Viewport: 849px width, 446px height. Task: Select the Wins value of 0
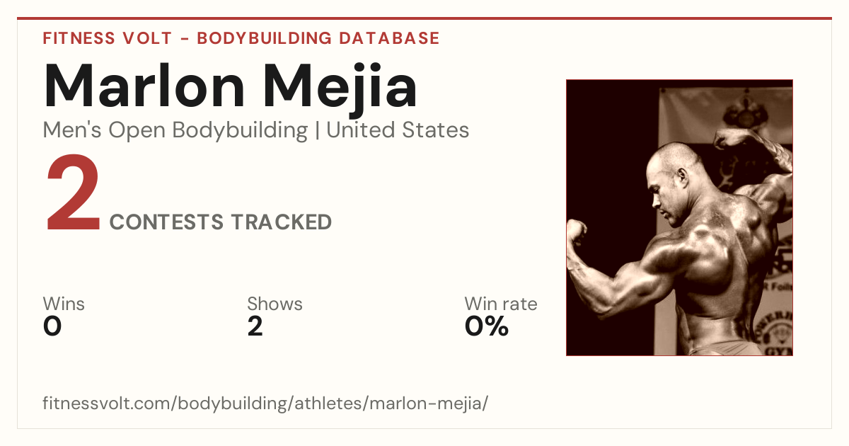tap(52, 326)
